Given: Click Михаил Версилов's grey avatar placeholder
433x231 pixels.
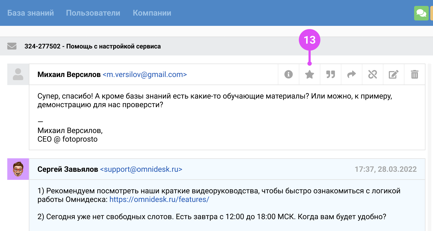Looking at the screenshot, I should (18, 74).
